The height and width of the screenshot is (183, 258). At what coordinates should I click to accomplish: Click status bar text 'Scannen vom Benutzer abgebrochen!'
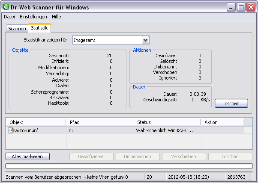(x=44, y=177)
